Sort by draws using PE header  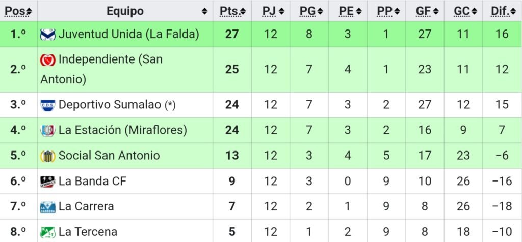pos(359,12)
